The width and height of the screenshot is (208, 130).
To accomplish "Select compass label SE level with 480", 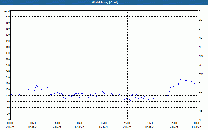I will tap(200, 20).
